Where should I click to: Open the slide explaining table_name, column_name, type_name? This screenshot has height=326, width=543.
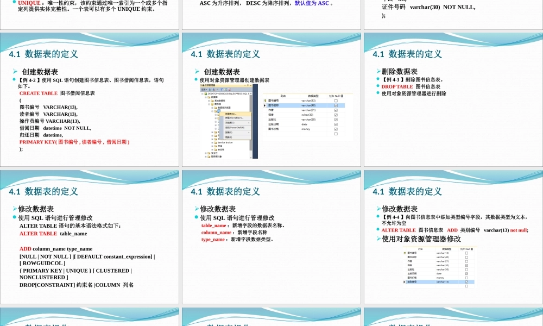271,237
